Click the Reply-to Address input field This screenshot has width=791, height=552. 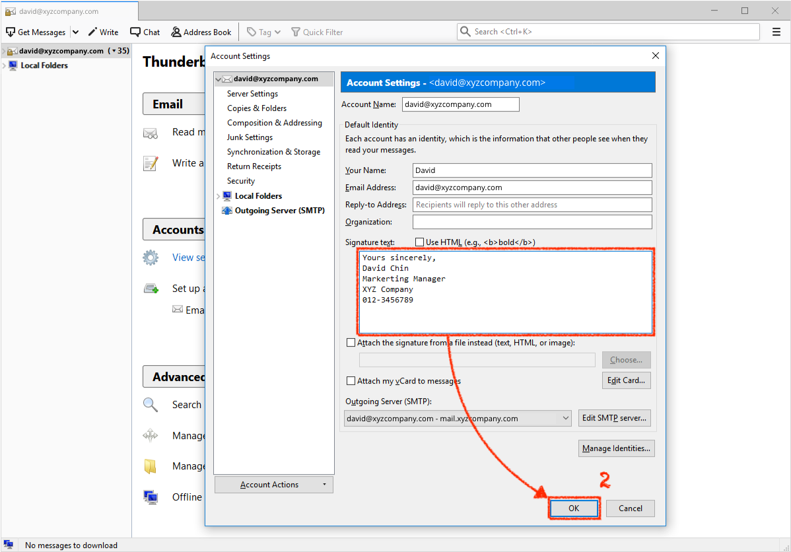(x=532, y=205)
